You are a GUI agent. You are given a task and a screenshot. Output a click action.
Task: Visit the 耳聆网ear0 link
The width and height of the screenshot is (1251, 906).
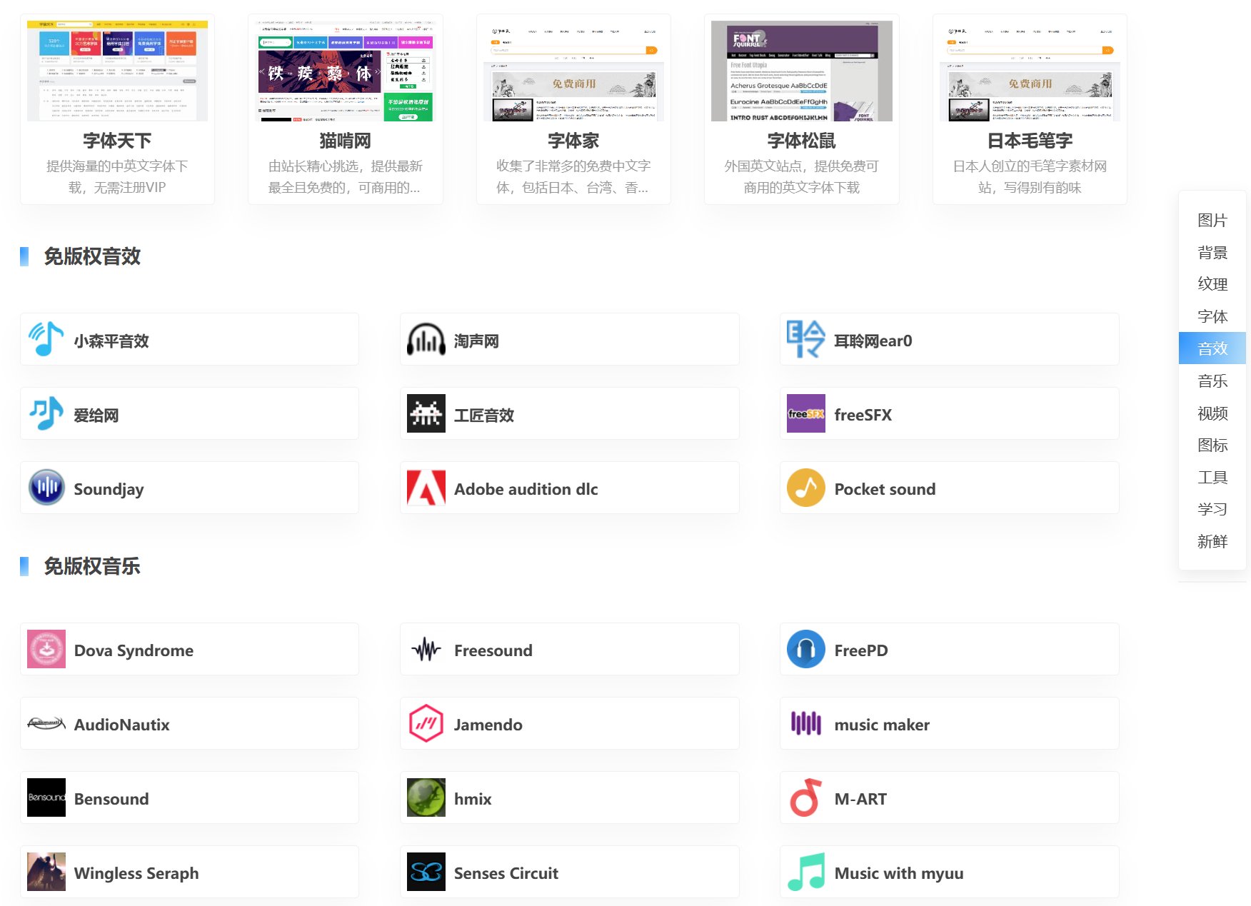pos(873,341)
